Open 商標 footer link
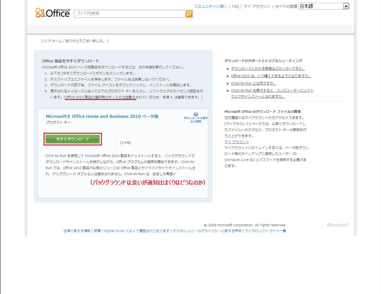This screenshot has height=294, width=381. (97, 231)
